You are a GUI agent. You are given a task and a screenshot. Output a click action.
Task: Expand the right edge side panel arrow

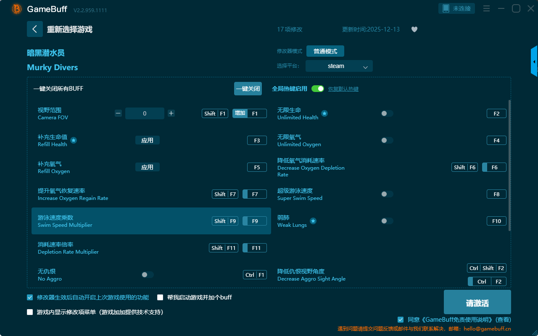pos(534,62)
